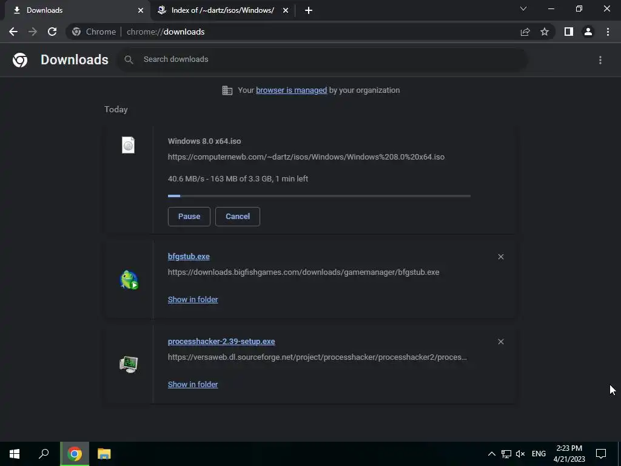Cancel the Windows 8.0 x64.iso download
Screen dimensions: 621x466
238,217
